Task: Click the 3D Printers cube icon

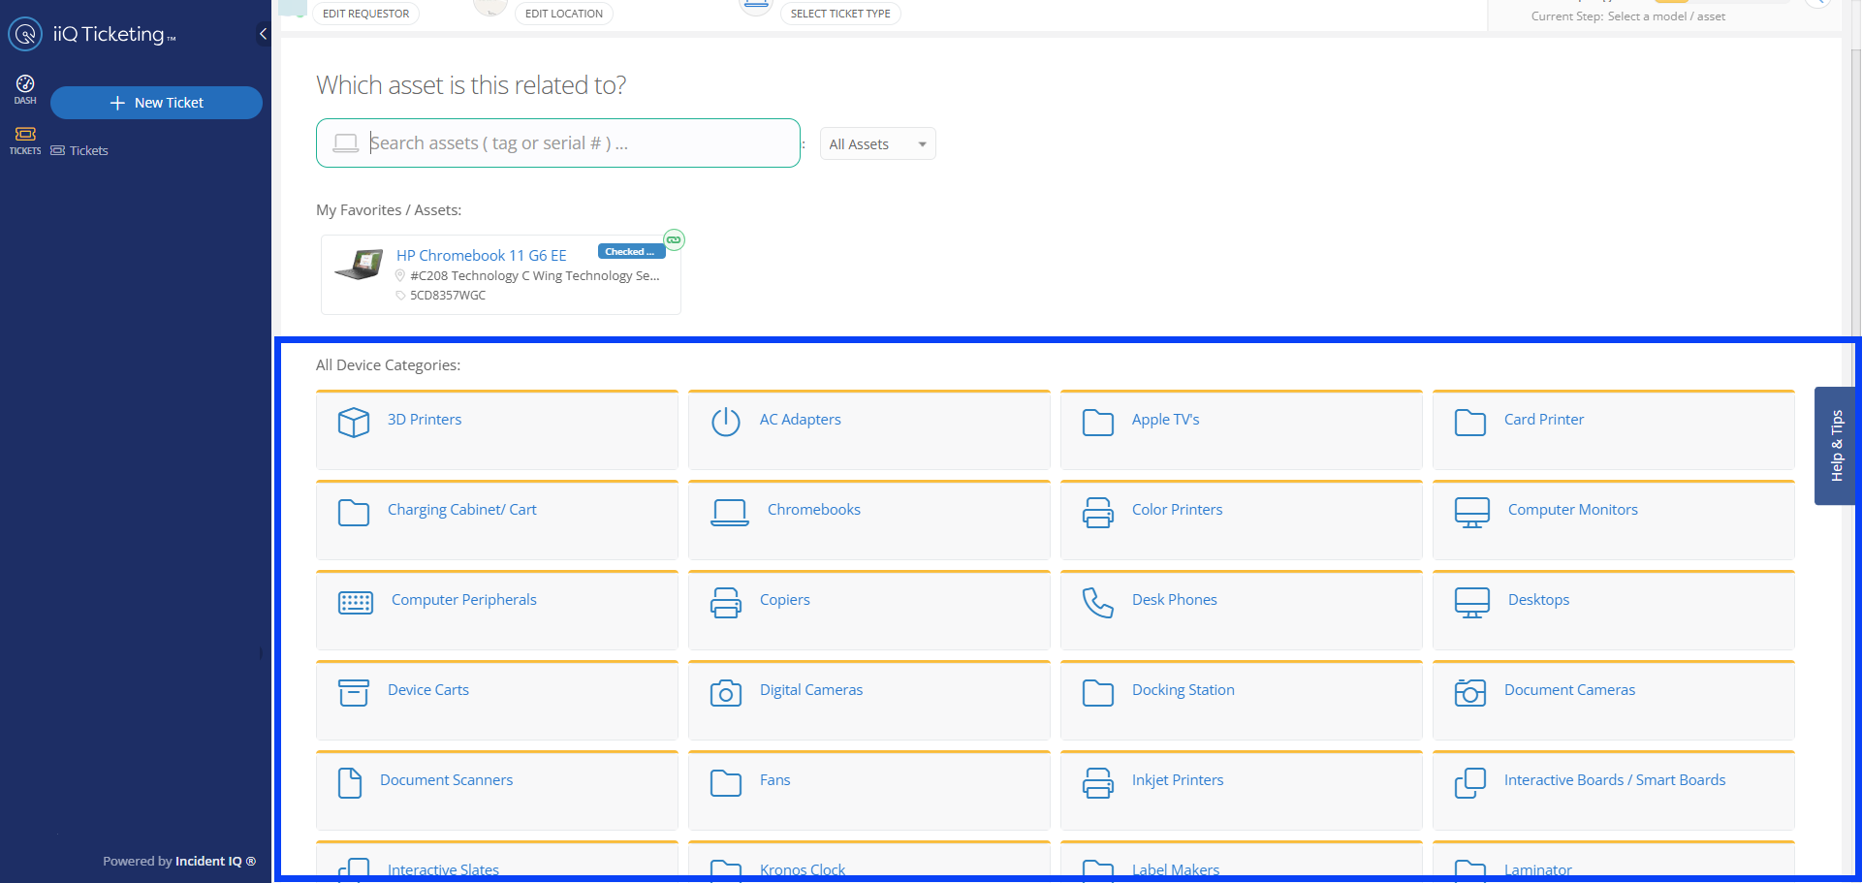Action: [353, 422]
